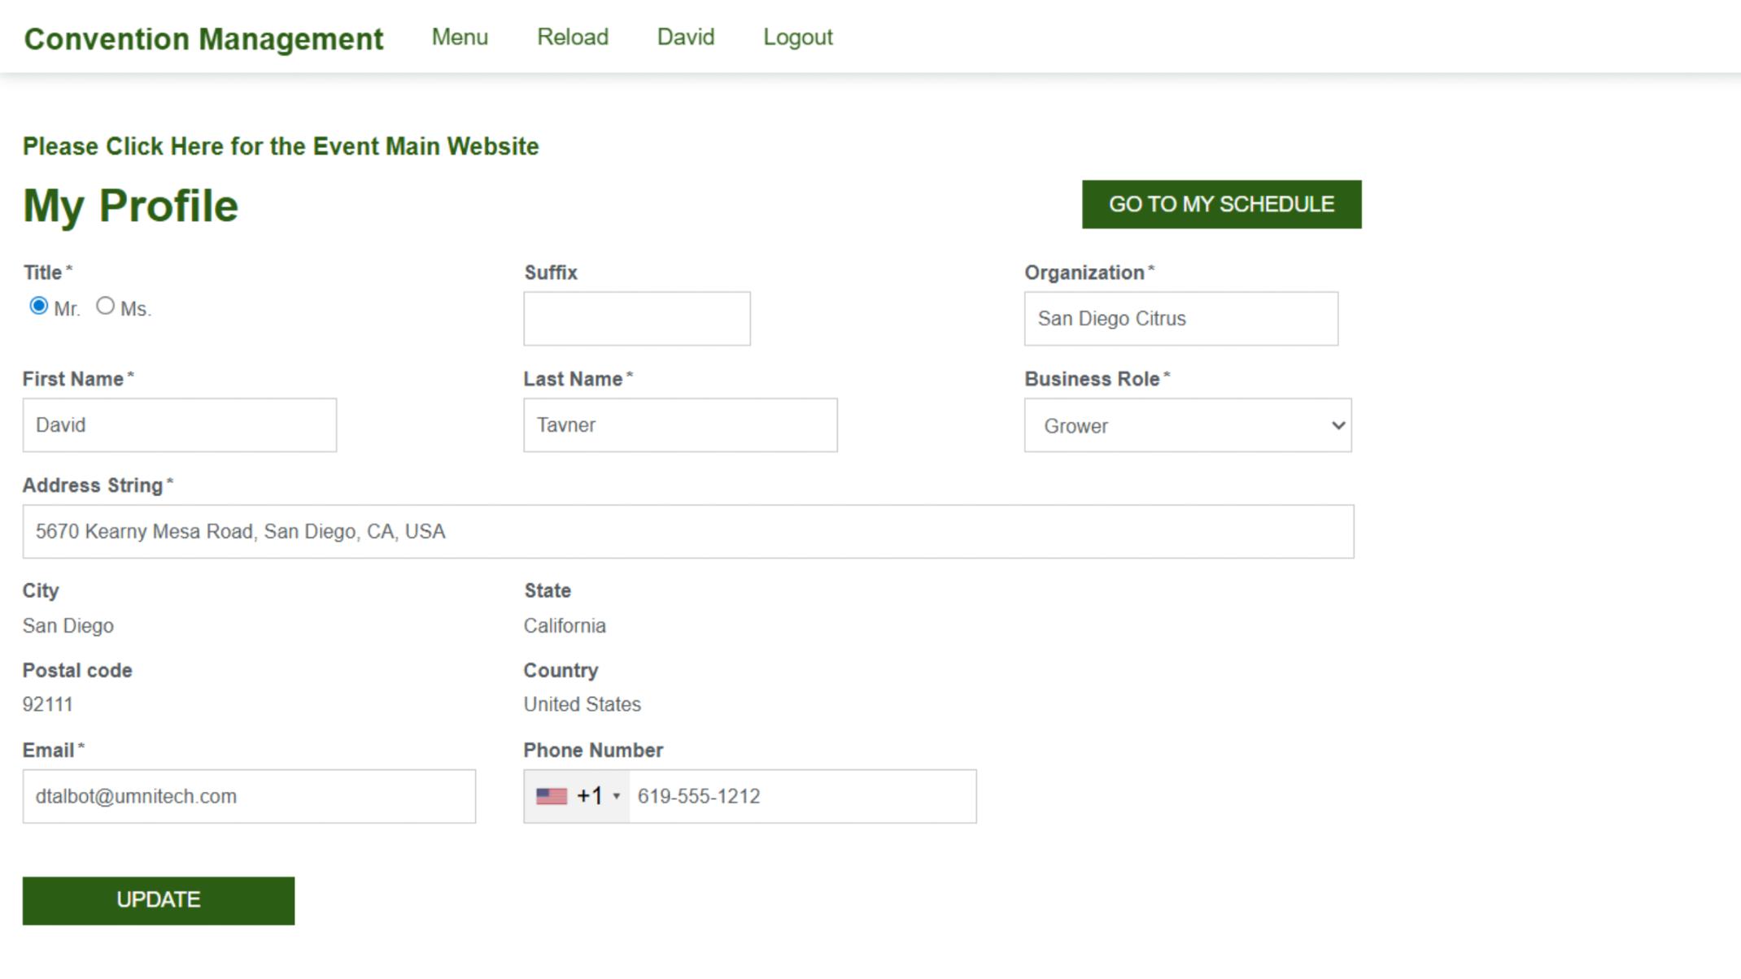Click the Phone Number label

(x=593, y=751)
